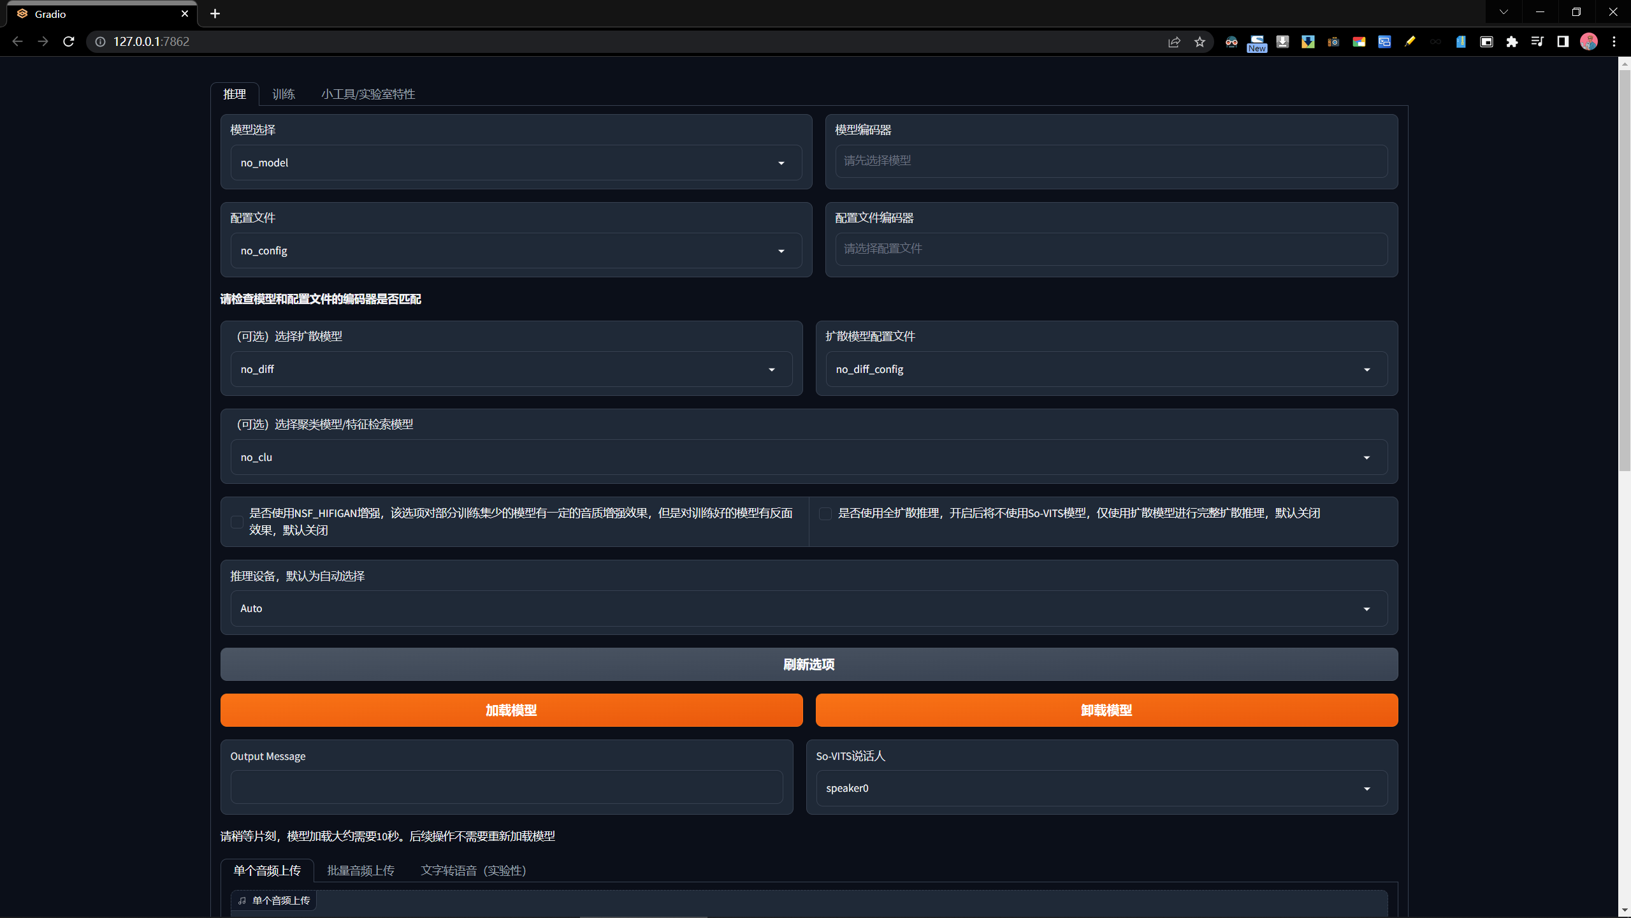
Task: Click the yellow highlighter extension icon
Action: tap(1410, 41)
